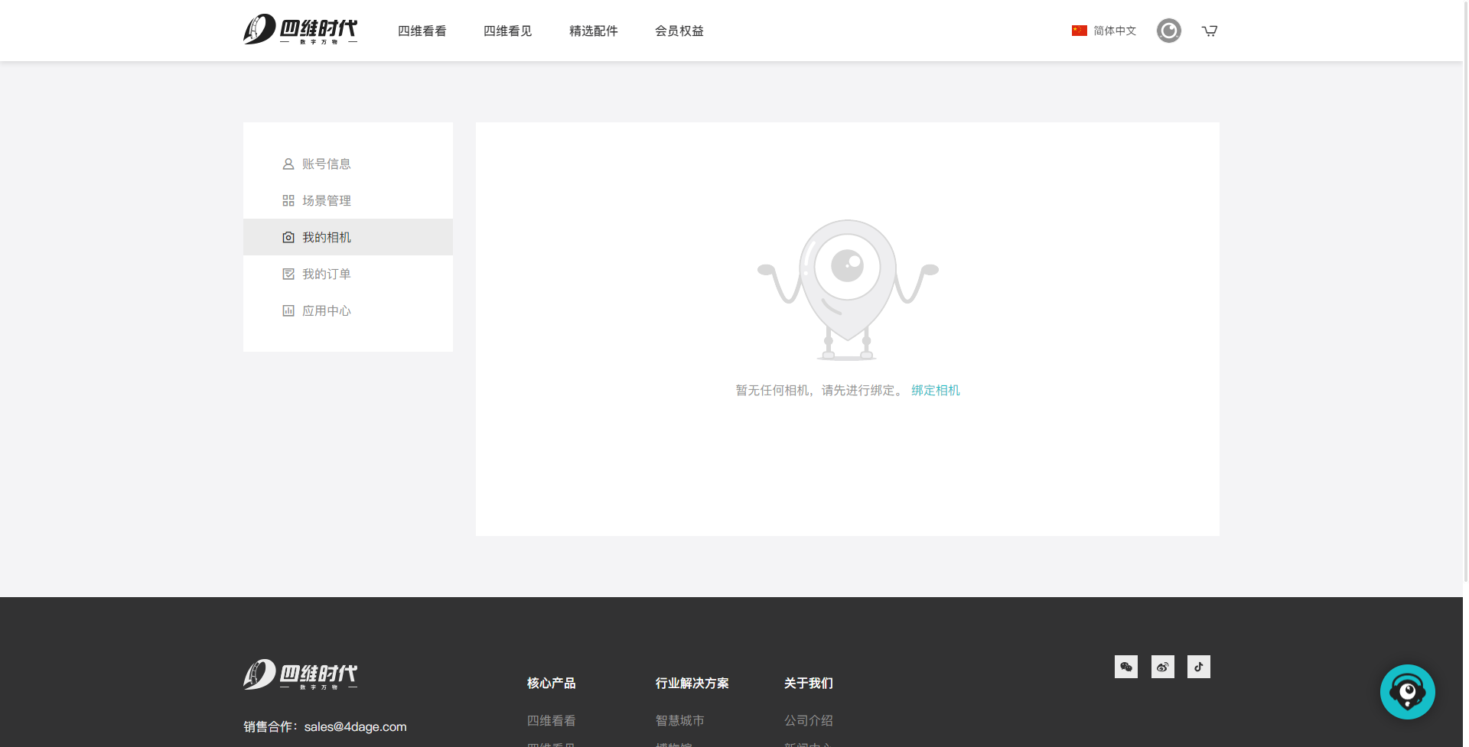The width and height of the screenshot is (1469, 747).
Task: Click the 绑定相机 link
Action: (x=935, y=390)
